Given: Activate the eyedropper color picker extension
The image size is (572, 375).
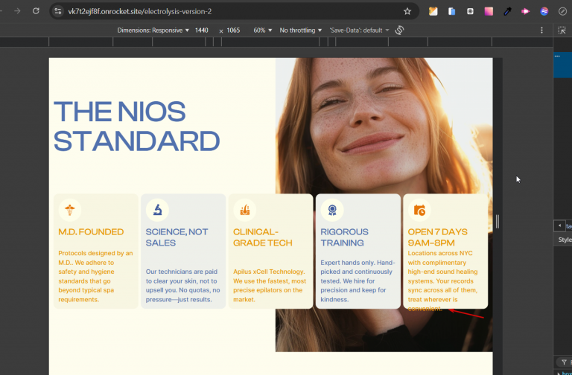Looking at the screenshot, I should coord(507,11).
